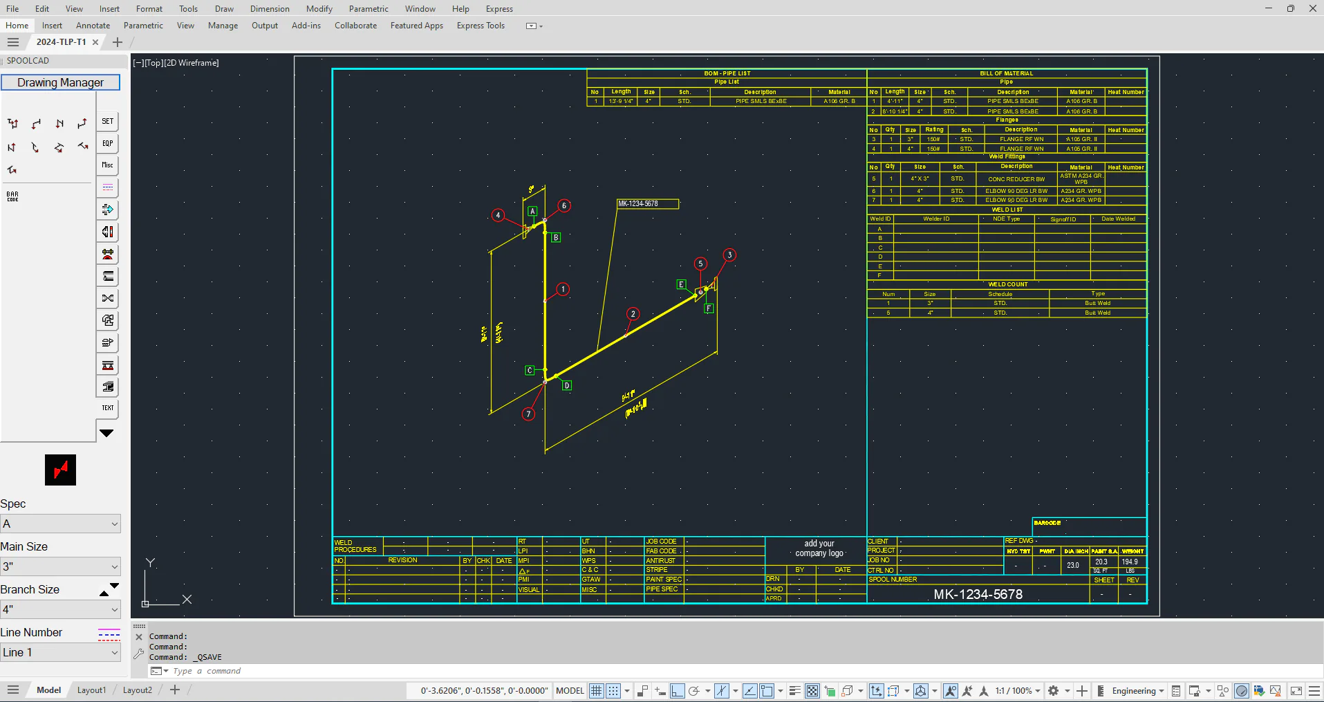Image resolution: width=1324 pixels, height=702 pixels.
Task: Open the Branch Size dropdown
Action: tap(61, 609)
